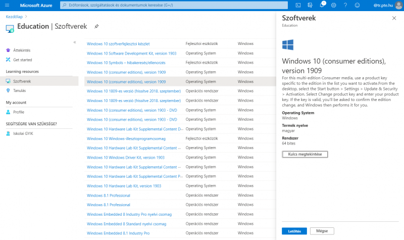
Task: Click the 64 bites value in details
Action: click(288, 143)
